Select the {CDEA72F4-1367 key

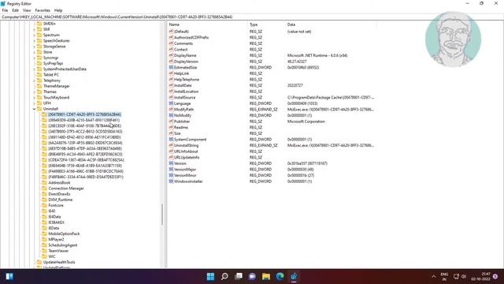(x=86, y=159)
